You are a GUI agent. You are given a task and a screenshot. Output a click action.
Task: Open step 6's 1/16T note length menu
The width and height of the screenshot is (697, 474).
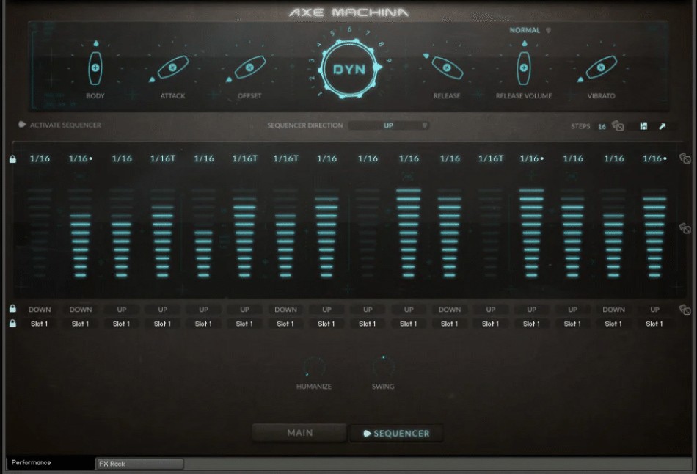click(244, 158)
